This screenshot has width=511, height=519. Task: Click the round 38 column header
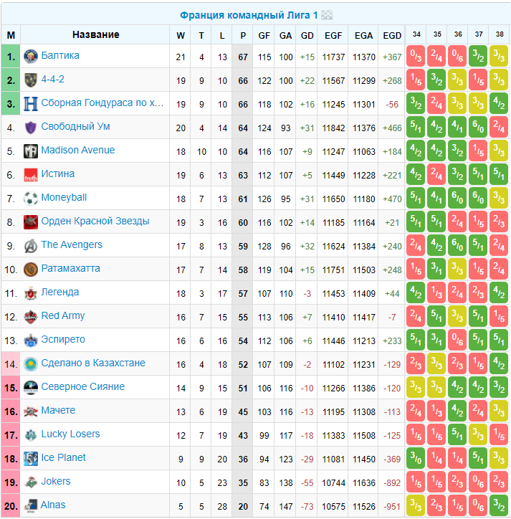pyautogui.click(x=500, y=34)
